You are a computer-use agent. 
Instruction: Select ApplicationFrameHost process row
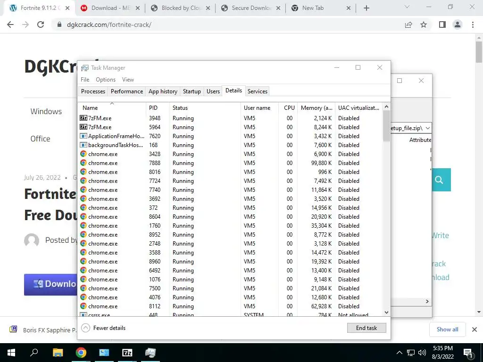tap(230, 136)
